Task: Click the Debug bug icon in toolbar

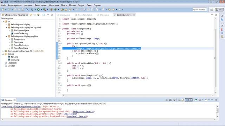Action: click(x=32, y=9)
